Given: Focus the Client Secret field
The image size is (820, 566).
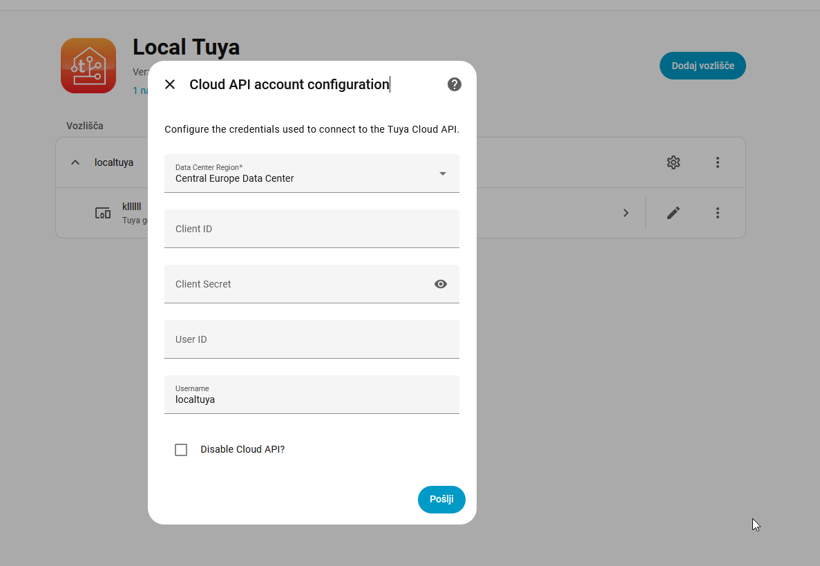Looking at the screenshot, I should 312,284.
